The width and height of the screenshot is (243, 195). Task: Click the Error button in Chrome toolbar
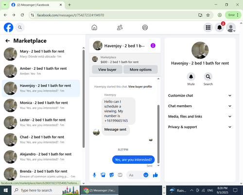[233, 15]
